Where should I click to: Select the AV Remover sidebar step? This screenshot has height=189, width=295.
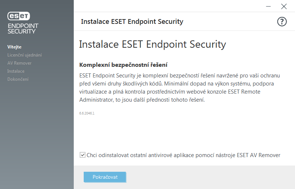[x=20, y=63]
